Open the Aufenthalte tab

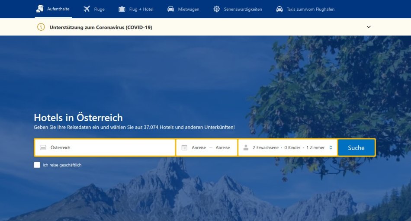coord(53,9)
